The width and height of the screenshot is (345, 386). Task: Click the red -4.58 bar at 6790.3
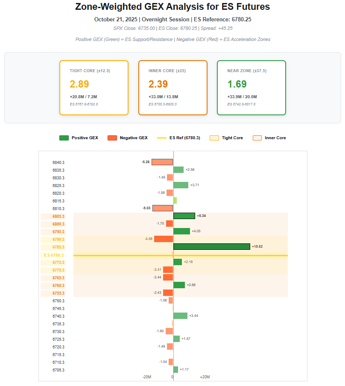164,239
